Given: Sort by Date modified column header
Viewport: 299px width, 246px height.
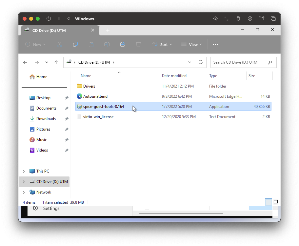Looking at the screenshot, I should point(174,75).
